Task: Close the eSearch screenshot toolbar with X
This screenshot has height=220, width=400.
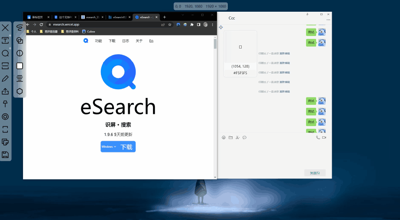Action: (x=5, y=28)
